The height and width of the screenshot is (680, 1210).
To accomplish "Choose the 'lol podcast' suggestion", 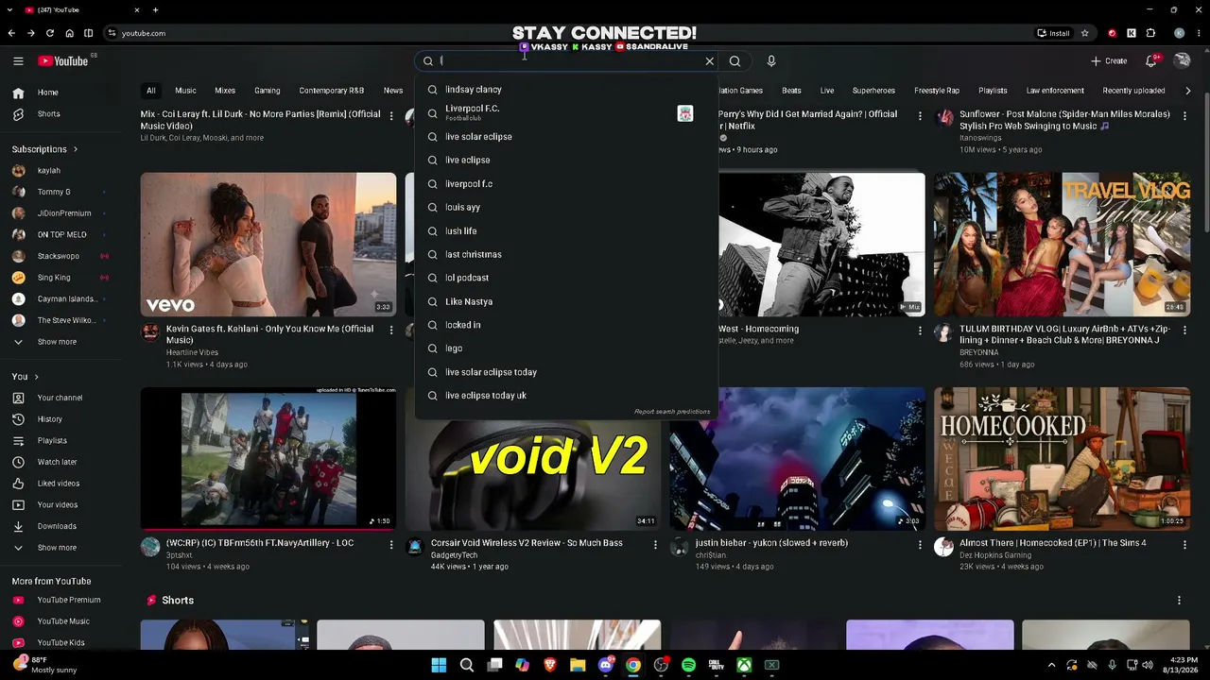I will coord(566,279).
